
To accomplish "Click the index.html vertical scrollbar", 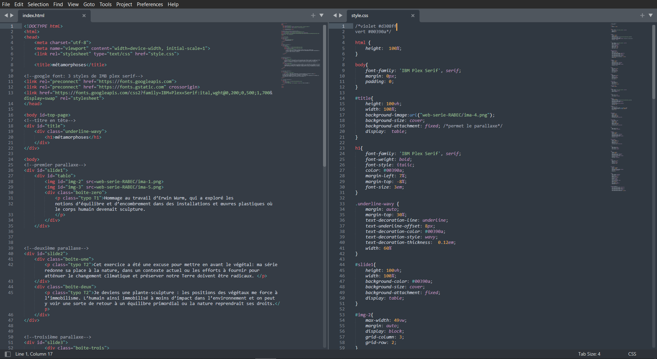I will tap(324, 96).
